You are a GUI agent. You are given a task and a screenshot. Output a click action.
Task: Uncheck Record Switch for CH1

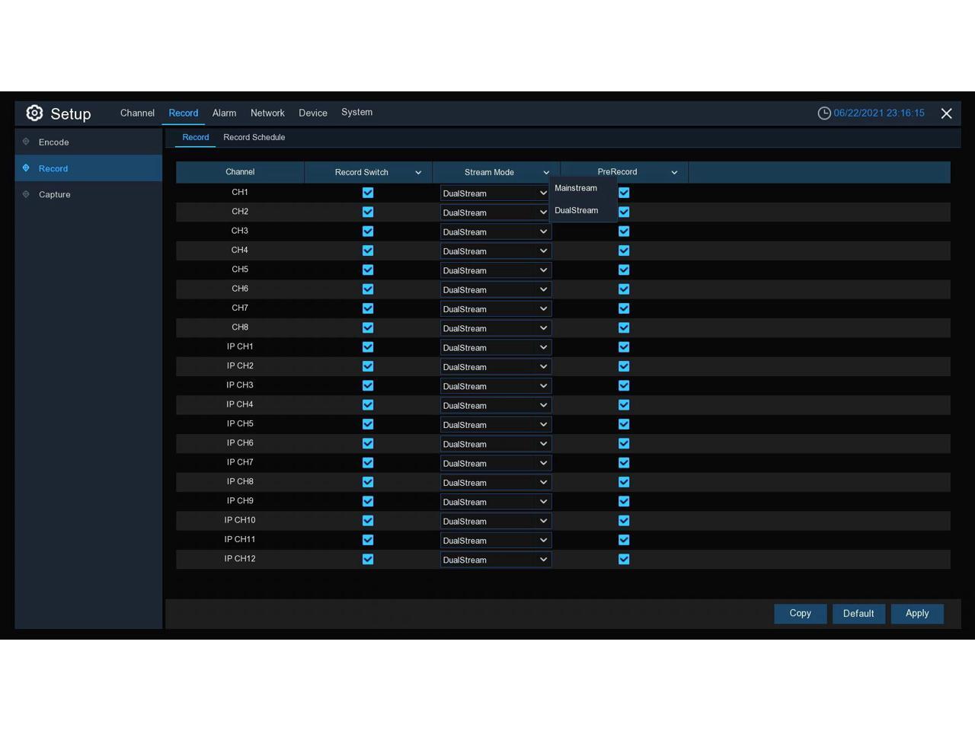[368, 193]
